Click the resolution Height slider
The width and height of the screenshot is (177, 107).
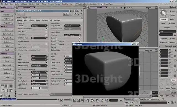pyautogui.click(x=39, y=78)
